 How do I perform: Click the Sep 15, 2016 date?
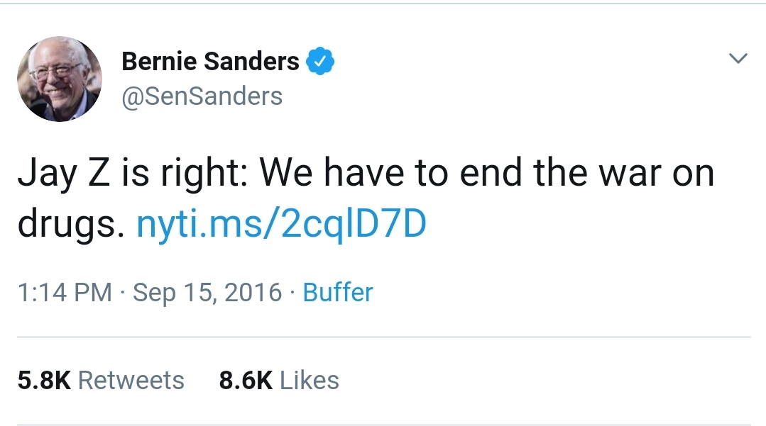[207, 292]
